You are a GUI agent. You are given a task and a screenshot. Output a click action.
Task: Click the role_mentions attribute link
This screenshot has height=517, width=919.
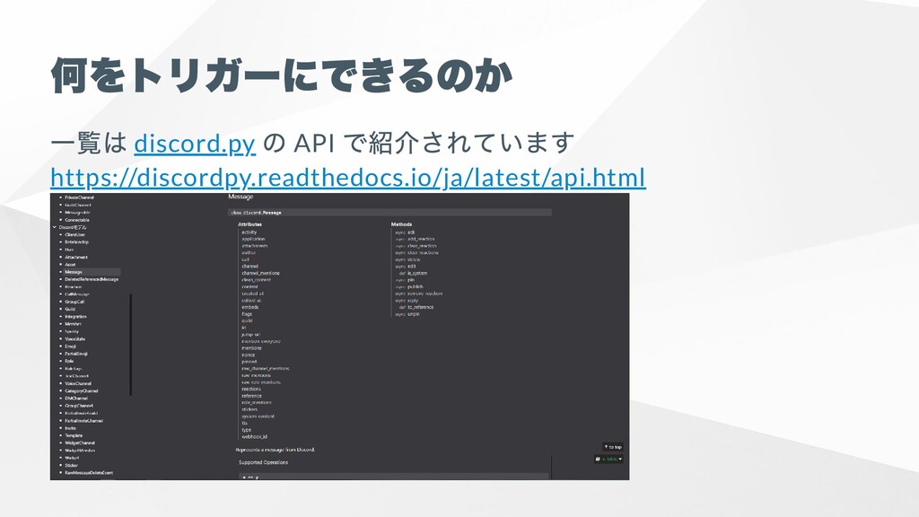[x=256, y=403]
